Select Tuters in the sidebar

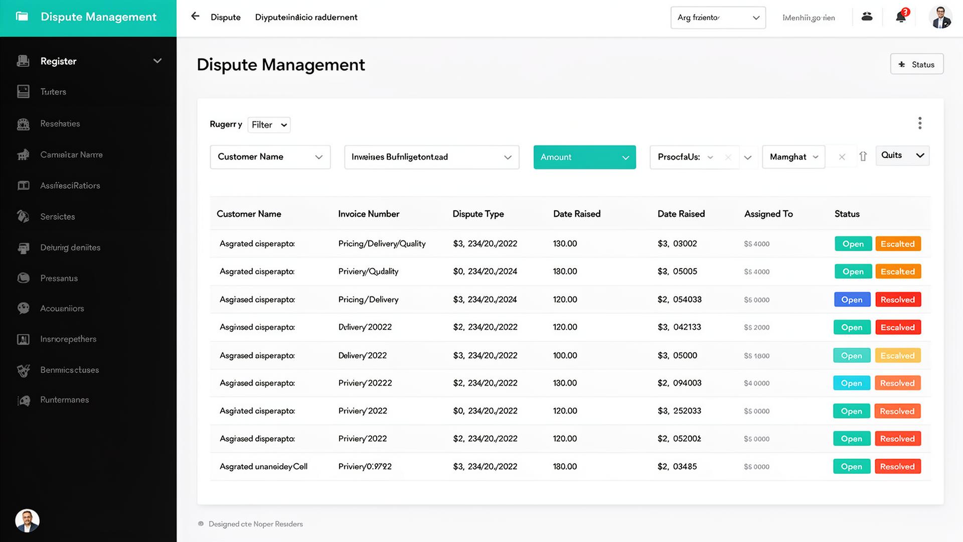(x=53, y=92)
